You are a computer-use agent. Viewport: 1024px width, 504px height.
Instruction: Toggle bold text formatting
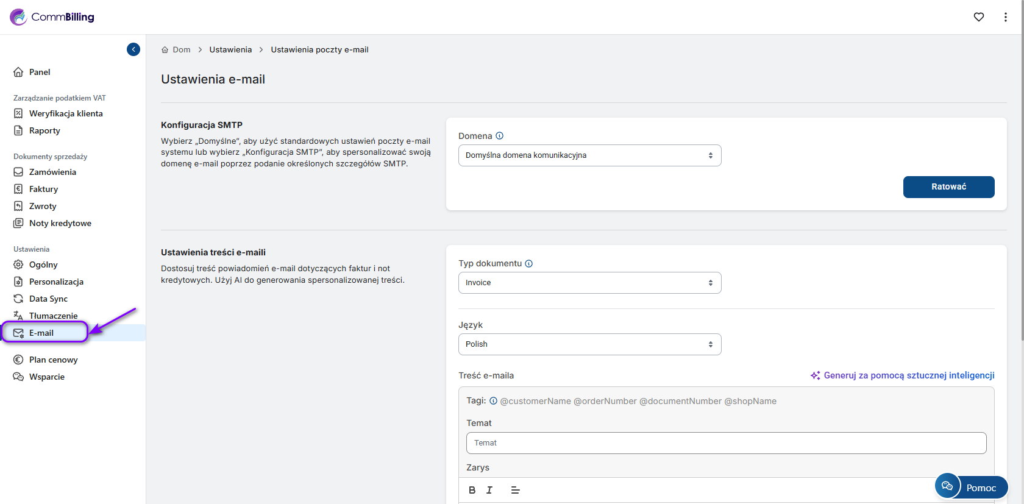[472, 490]
